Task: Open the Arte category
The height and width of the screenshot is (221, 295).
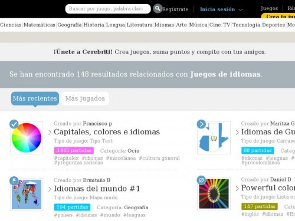Action: coord(181,25)
